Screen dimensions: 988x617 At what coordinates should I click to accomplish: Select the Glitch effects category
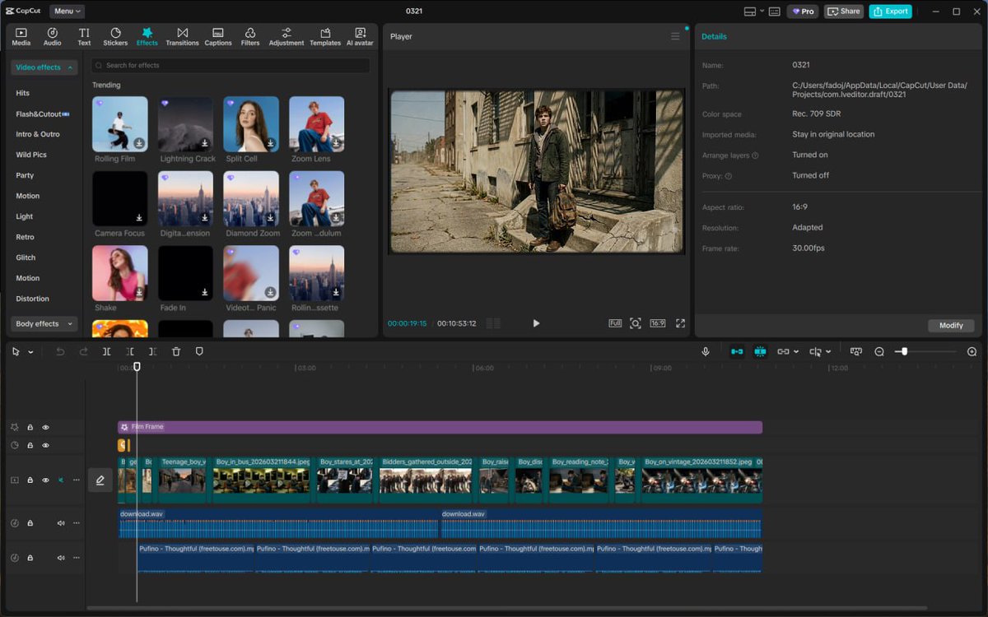26,257
